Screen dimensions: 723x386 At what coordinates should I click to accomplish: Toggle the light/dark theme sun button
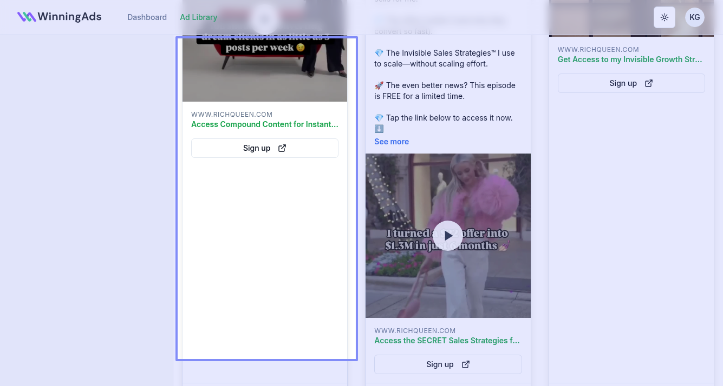click(x=664, y=17)
